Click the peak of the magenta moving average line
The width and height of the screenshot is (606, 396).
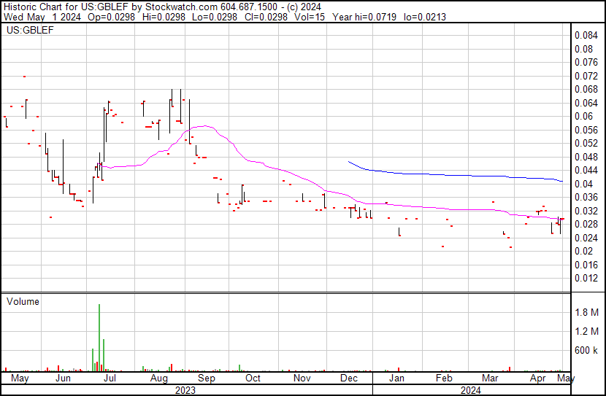pos(204,126)
